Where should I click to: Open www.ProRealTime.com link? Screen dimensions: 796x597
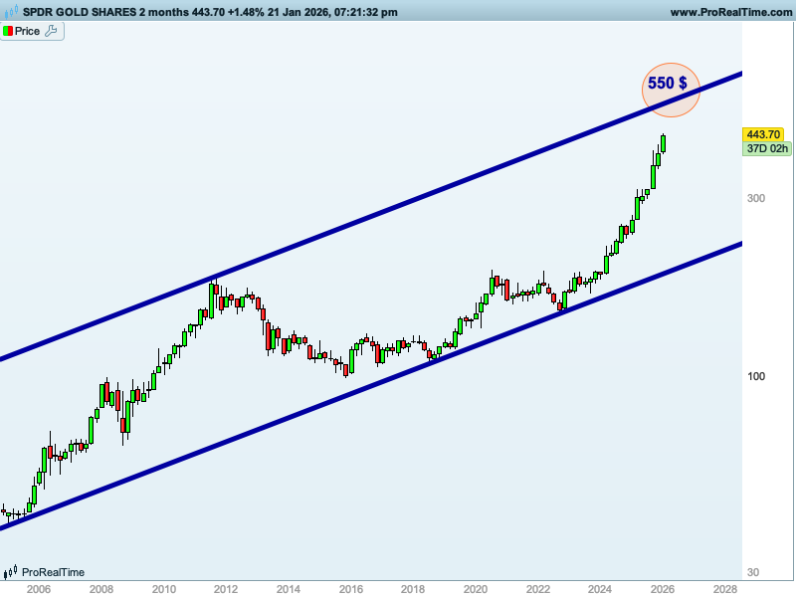(x=728, y=12)
